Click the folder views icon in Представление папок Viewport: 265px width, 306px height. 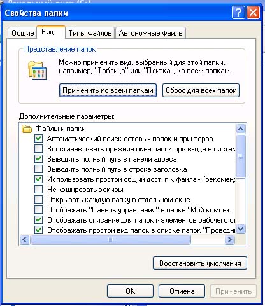tap(38, 70)
